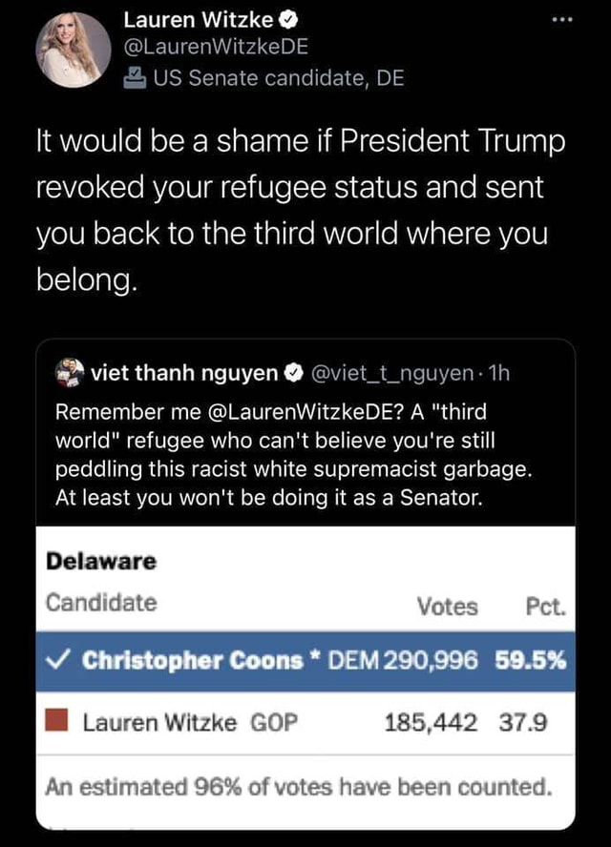Screen dimensions: 611x847
Task: Click the Delaware heading in results table
Action: coord(101,561)
